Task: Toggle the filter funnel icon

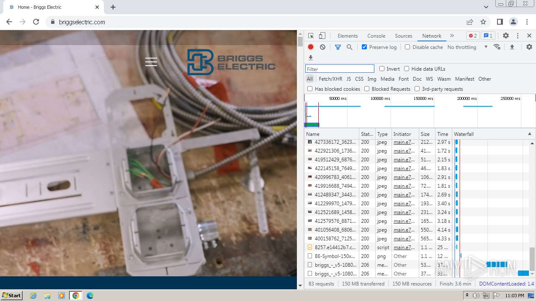Action: pyautogui.click(x=338, y=47)
